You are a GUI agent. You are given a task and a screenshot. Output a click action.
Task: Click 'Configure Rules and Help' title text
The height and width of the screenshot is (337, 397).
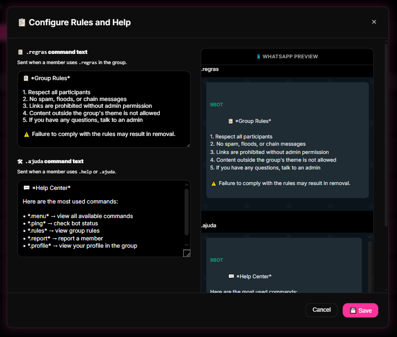80,22
